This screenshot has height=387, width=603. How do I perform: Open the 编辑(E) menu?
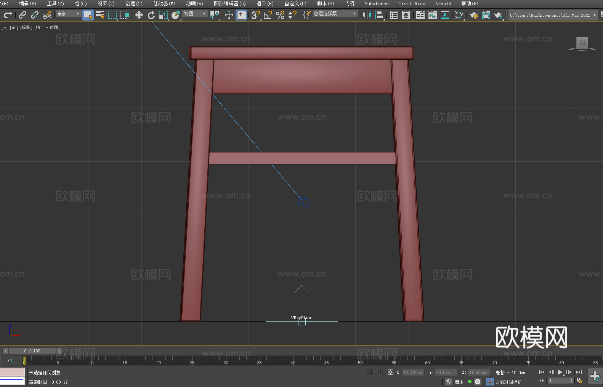point(27,3)
